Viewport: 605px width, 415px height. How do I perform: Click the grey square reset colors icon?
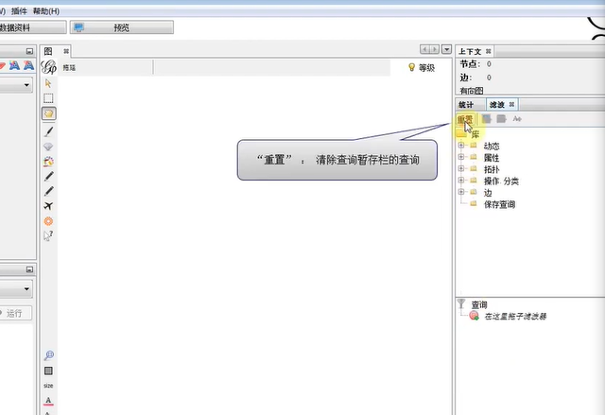pos(48,371)
